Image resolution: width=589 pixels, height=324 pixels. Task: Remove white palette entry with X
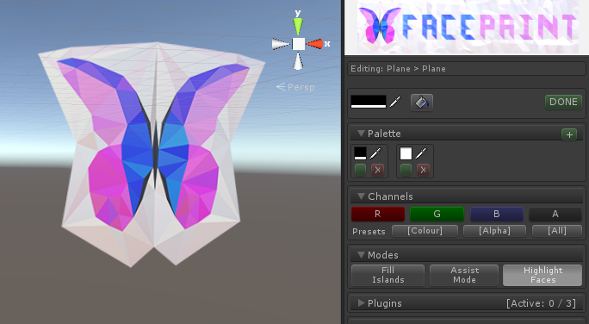click(x=423, y=170)
